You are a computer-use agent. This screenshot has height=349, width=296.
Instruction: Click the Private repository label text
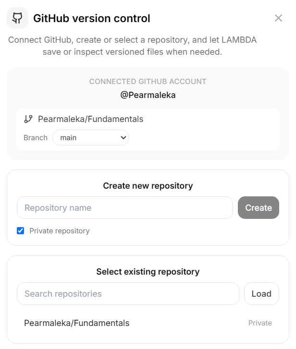click(60, 231)
